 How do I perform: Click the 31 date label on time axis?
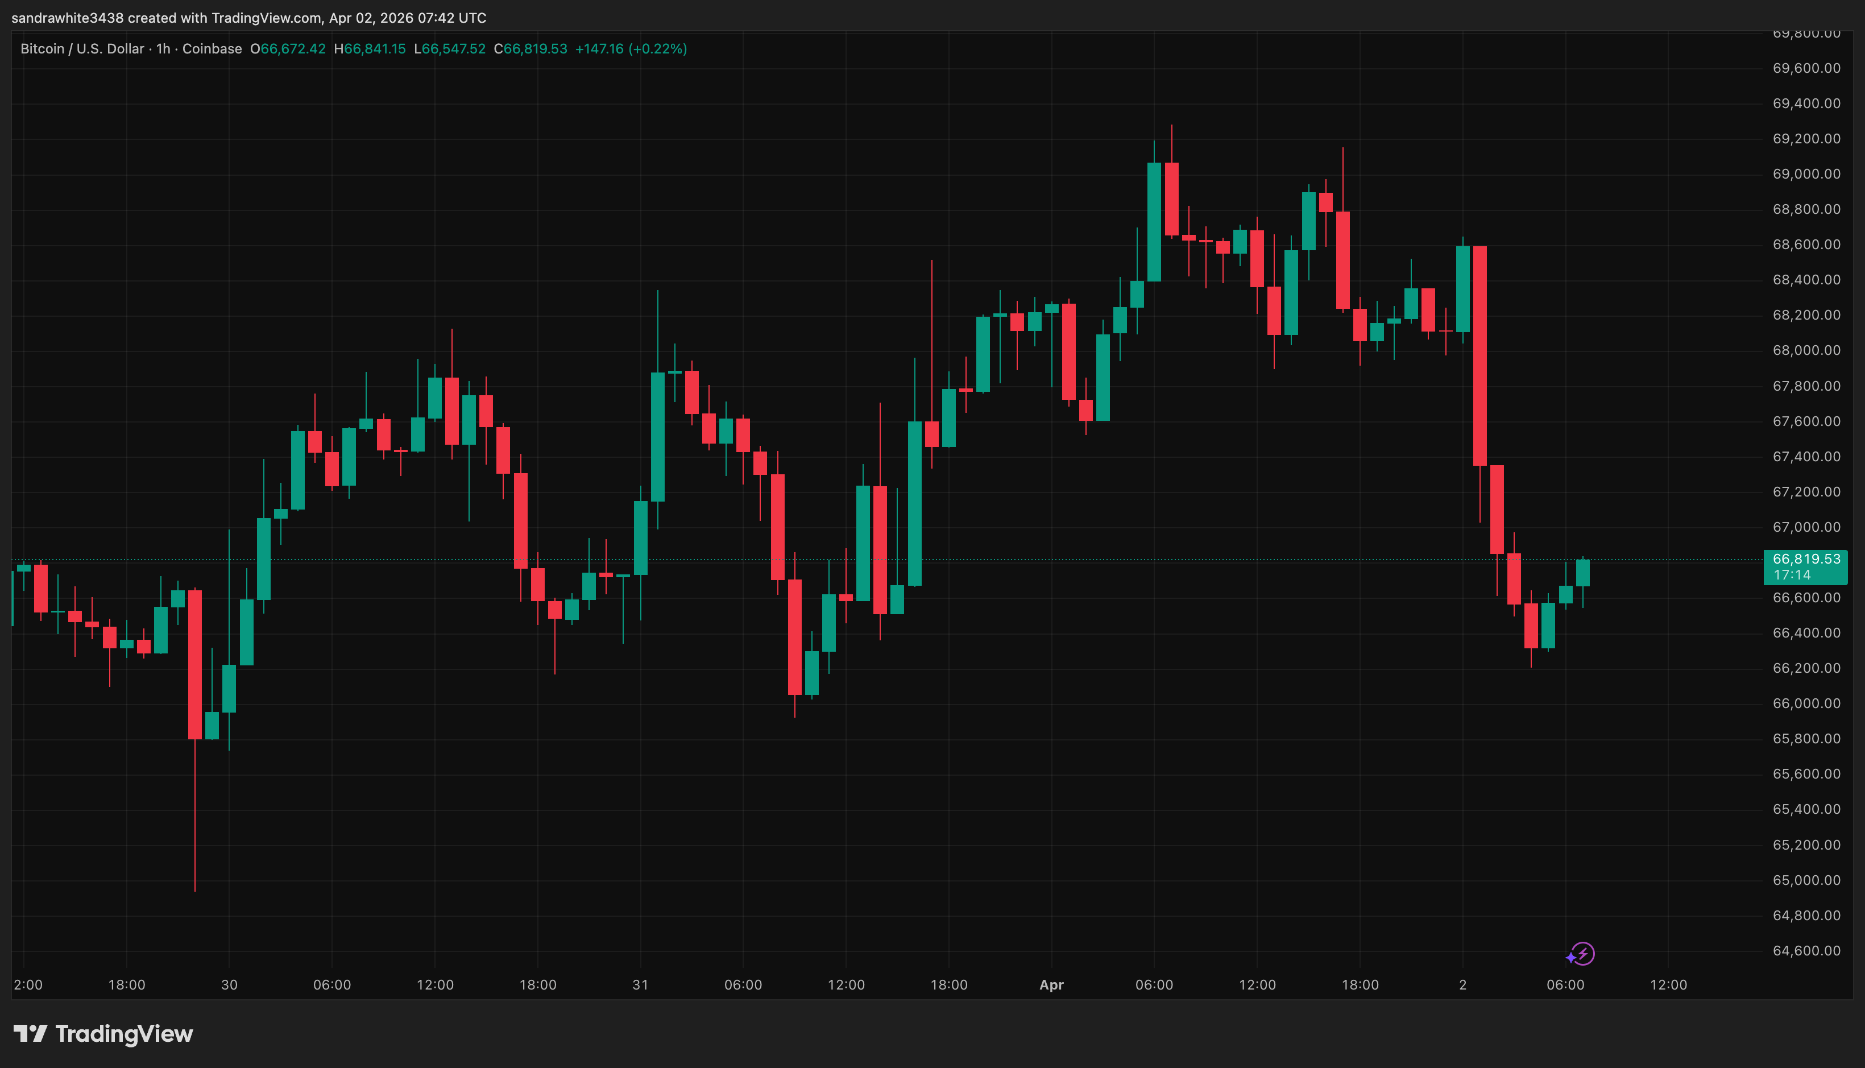pyautogui.click(x=640, y=985)
